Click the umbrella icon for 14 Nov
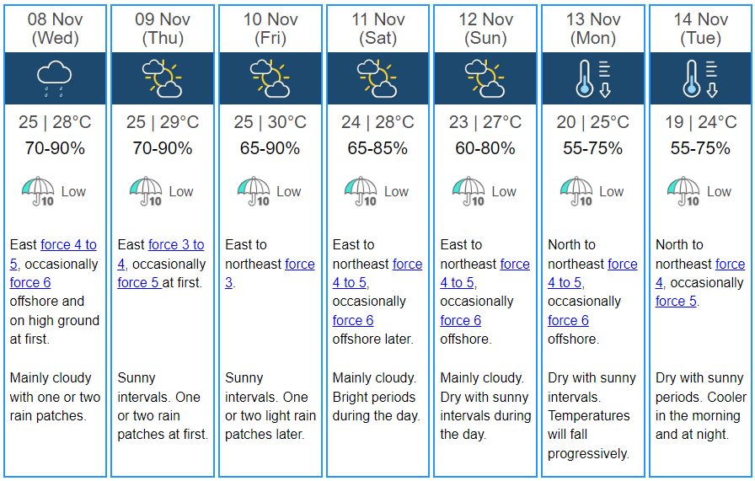This screenshot has width=755, height=481. pos(683,191)
